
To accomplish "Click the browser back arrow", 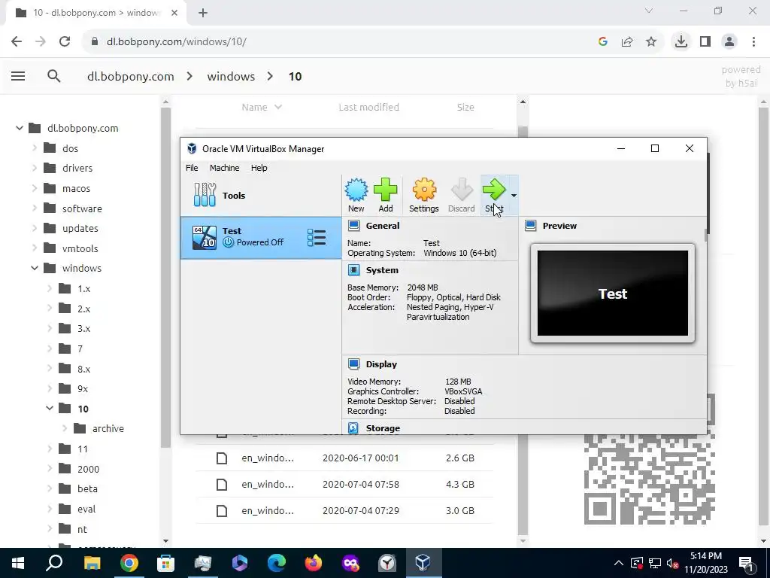I will tap(17, 42).
